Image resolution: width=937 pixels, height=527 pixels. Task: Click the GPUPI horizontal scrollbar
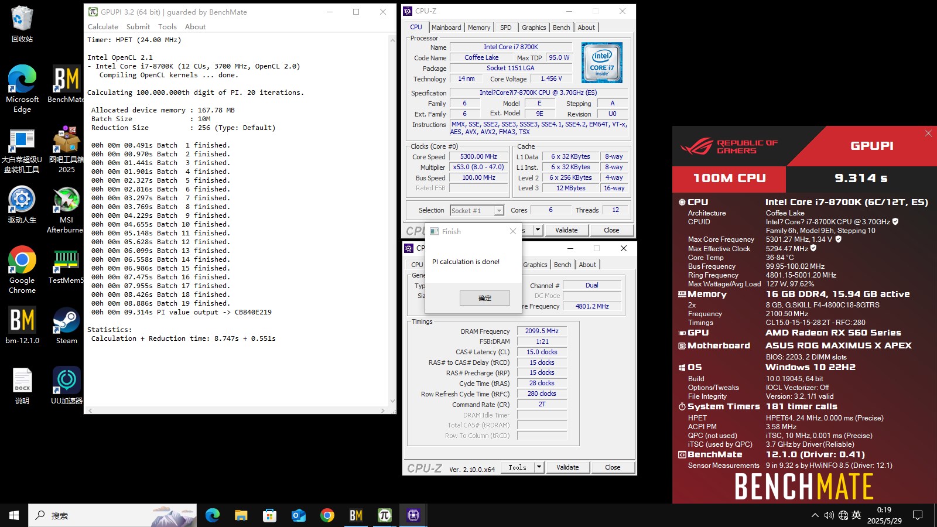click(236, 410)
